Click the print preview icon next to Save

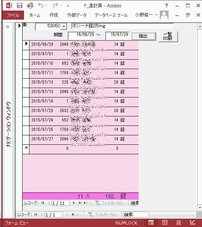click(30, 6)
